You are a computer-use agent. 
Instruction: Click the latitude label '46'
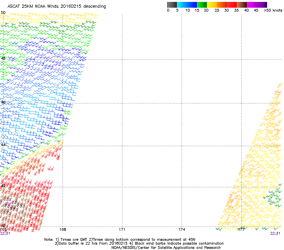3,102
